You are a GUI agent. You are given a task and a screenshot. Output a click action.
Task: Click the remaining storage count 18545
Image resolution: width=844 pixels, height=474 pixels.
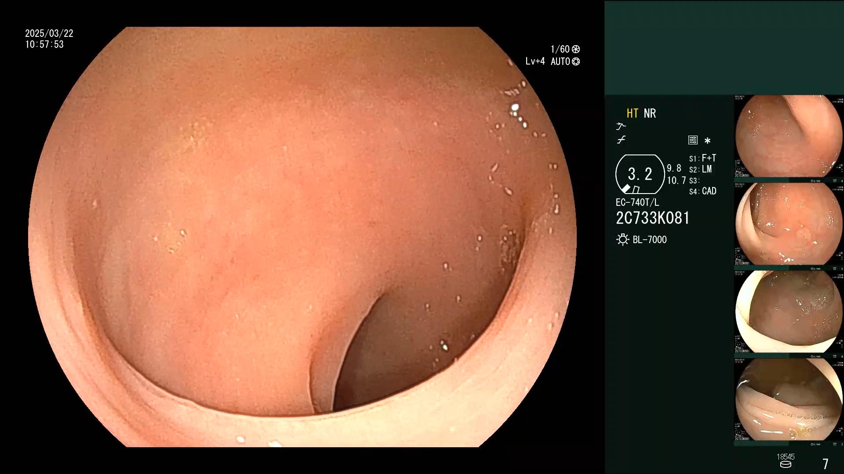coord(786,457)
